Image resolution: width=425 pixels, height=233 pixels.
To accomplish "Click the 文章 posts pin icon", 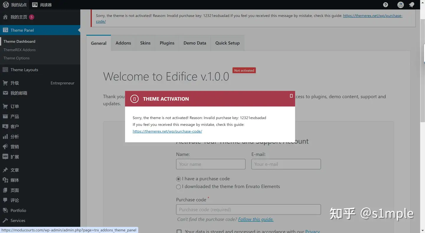I will coord(5,170).
